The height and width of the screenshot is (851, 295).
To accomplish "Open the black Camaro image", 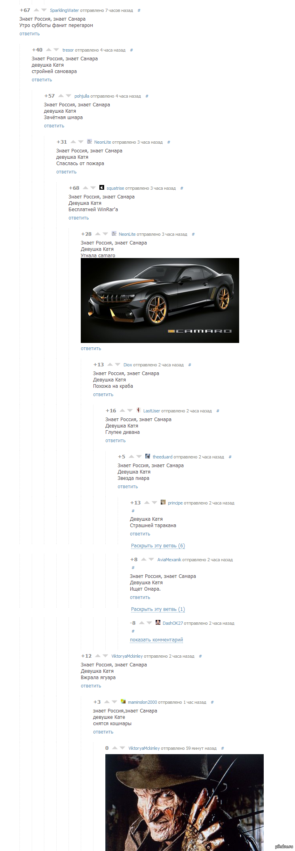I will click(160, 300).
